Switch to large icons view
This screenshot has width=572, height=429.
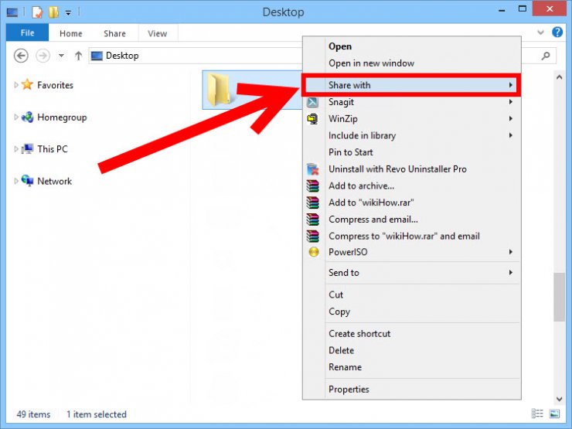click(x=554, y=414)
